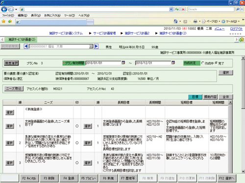Click the previous user arrow button

point(26,46)
